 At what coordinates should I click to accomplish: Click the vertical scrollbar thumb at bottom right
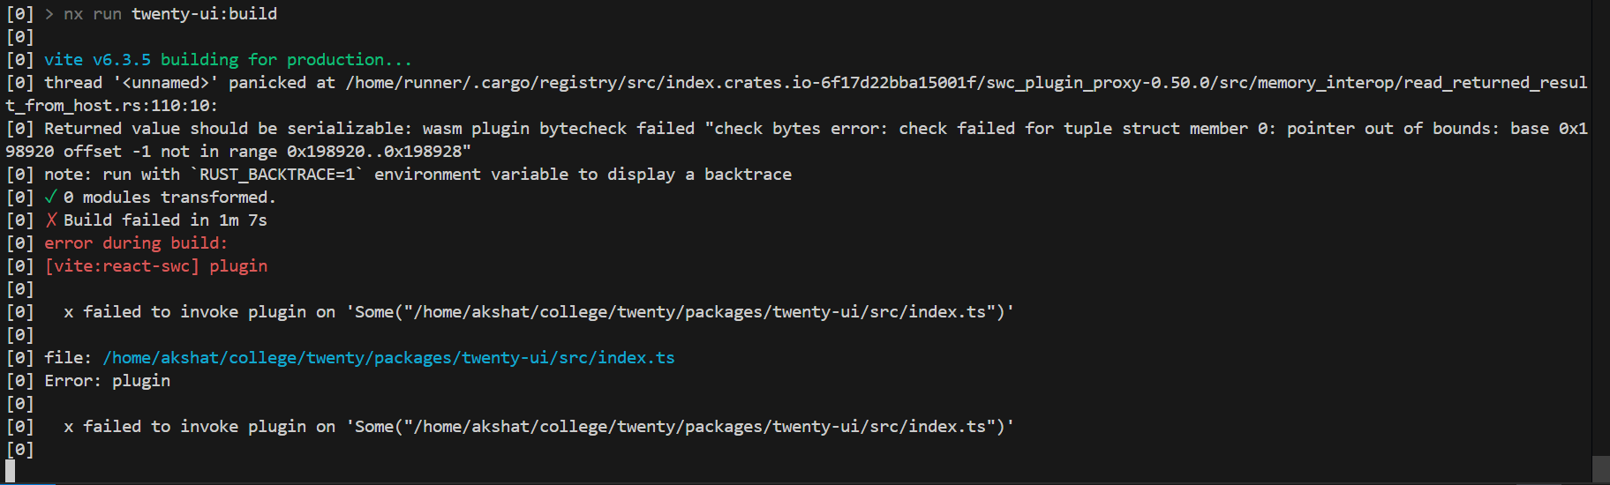(x=1600, y=469)
